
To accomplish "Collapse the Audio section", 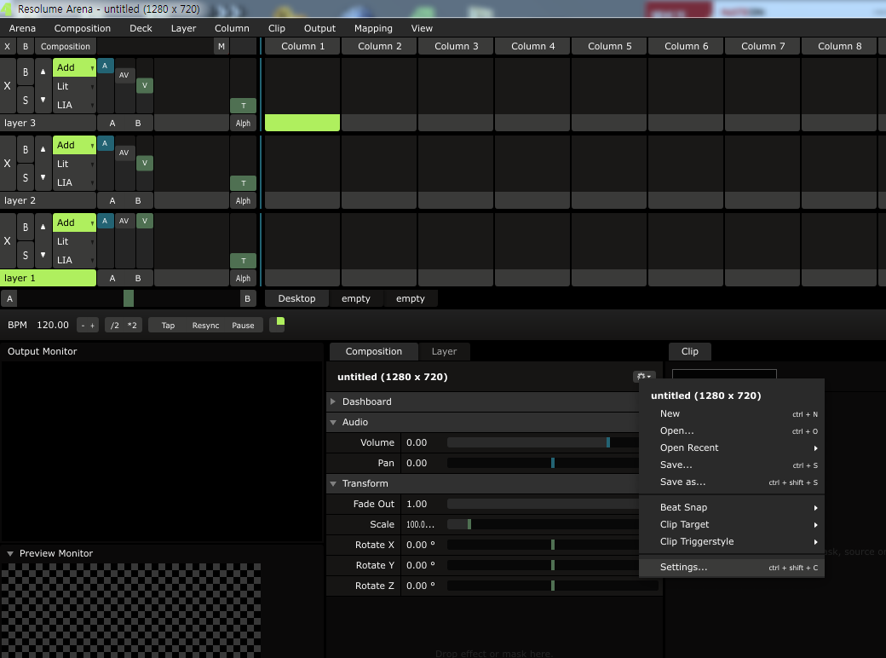I will 333,422.
